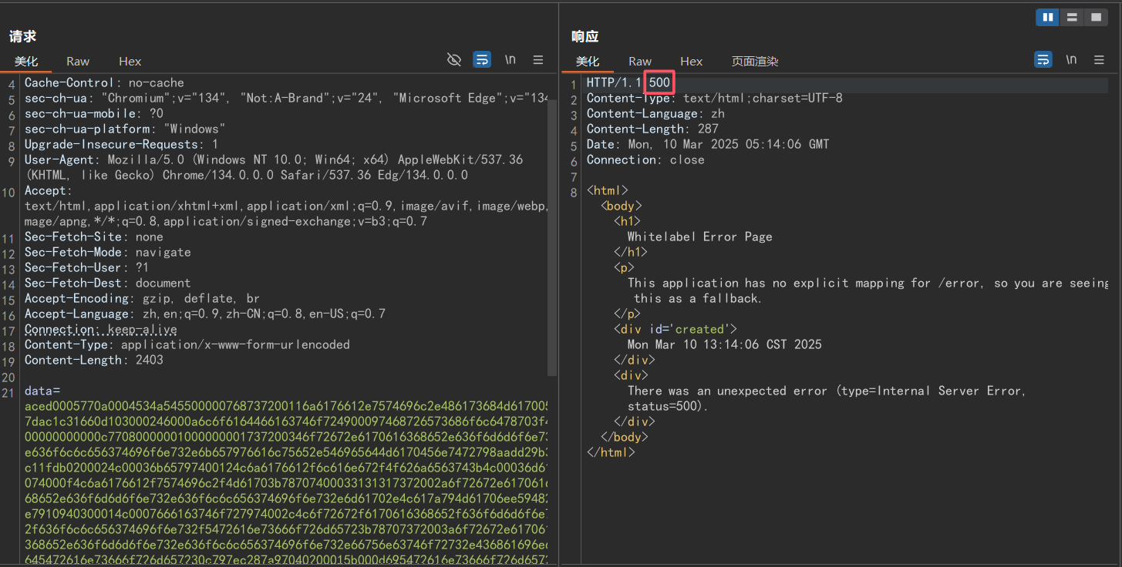Switch request view to 美化 tab
1122x567 pixels.
(x=25, y=62)
